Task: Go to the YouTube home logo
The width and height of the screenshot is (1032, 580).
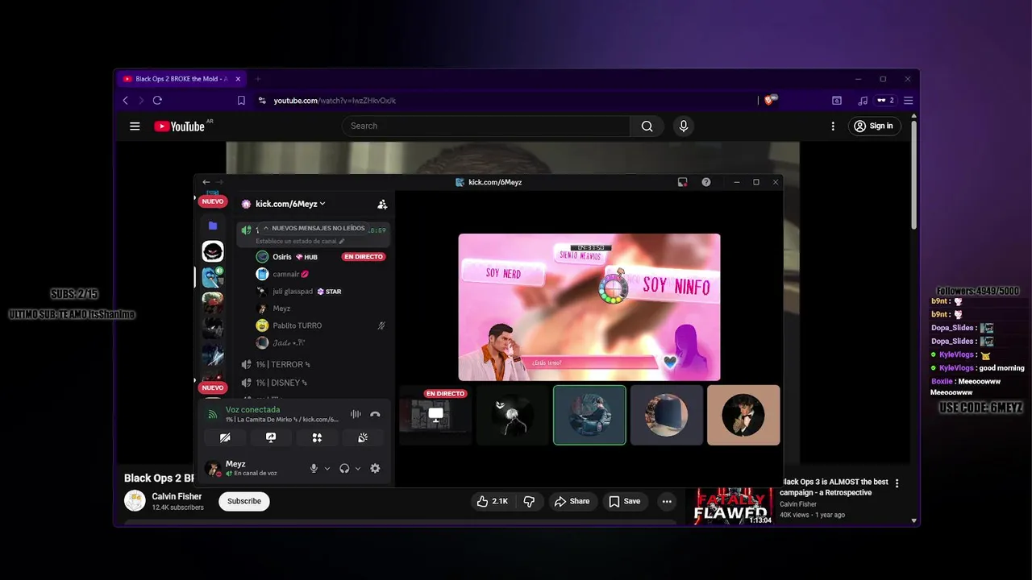Action: click(x=180, y=126)
